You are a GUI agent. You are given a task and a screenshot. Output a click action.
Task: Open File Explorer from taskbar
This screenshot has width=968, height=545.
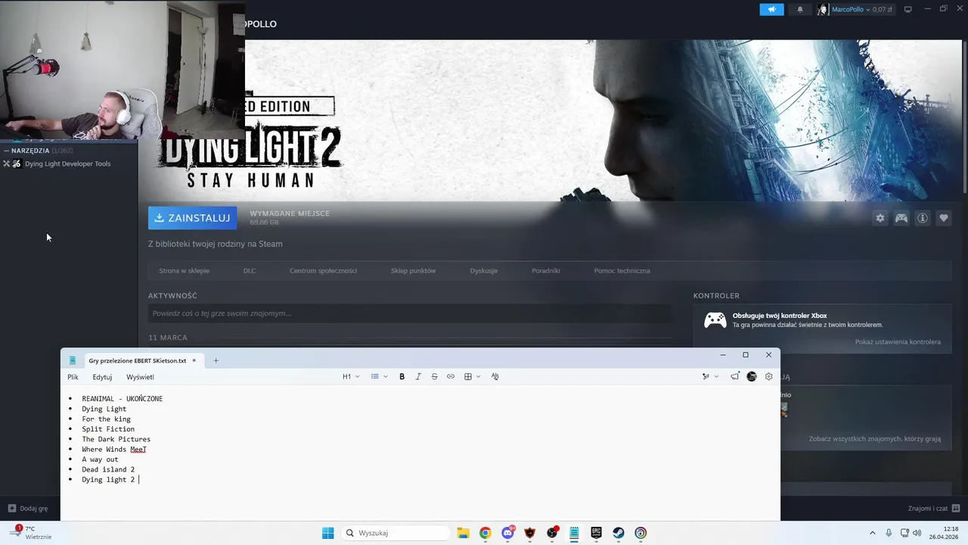point(463,533)
